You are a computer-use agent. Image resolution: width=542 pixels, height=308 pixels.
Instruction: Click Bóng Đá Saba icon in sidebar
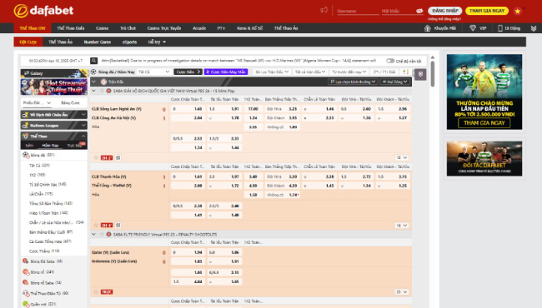(x=26, y=261)
